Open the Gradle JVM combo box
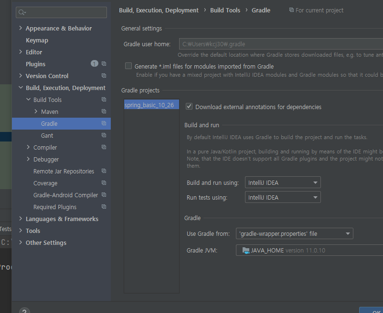Screen dimensions: 383x313 click(x=309, y=250)
